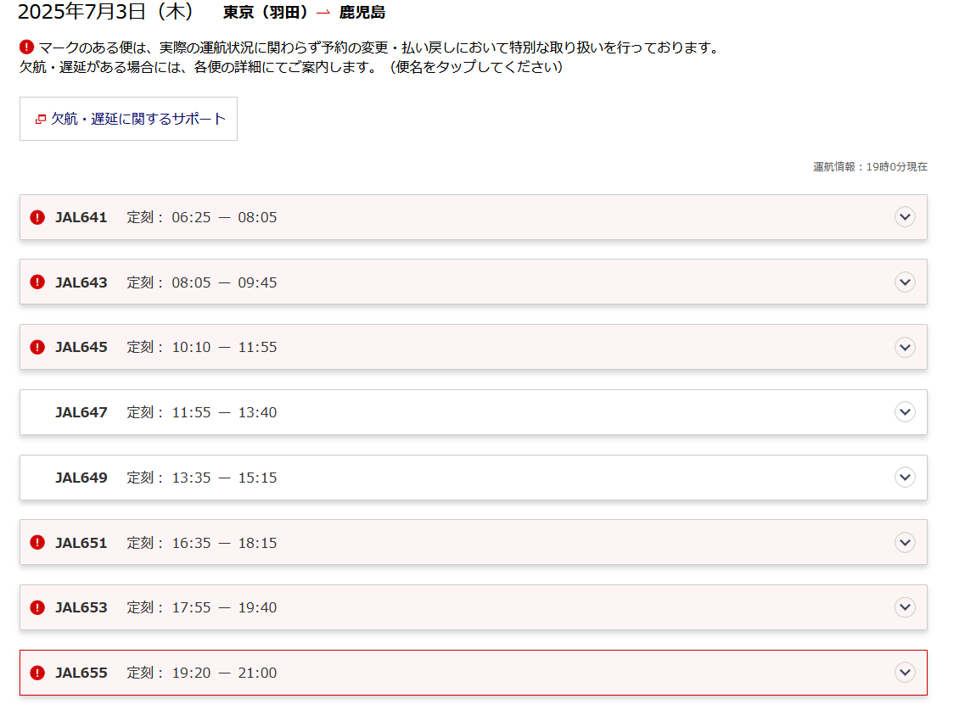Click the schedule 16:35 — 18:15

[224, 543]
